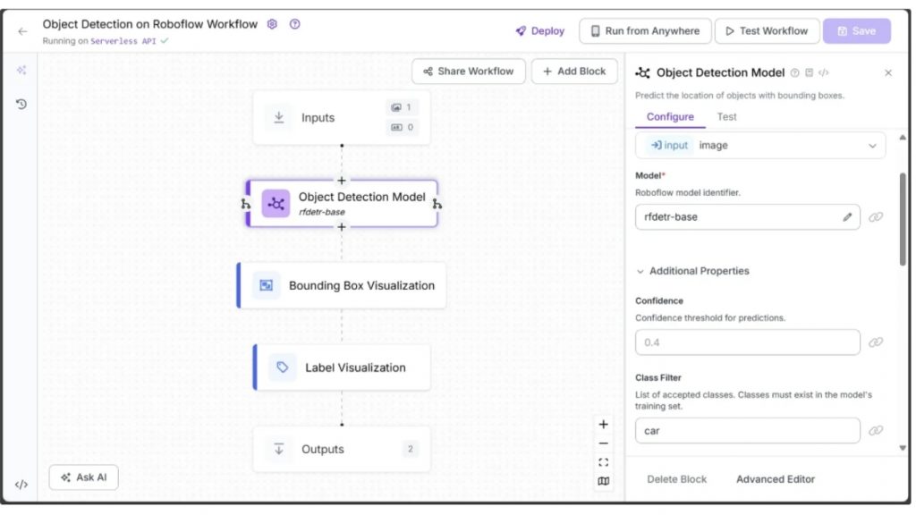Click link icon next to Class Filter field
This screenshot has width=916, height=515.
[x=876, y=431]
